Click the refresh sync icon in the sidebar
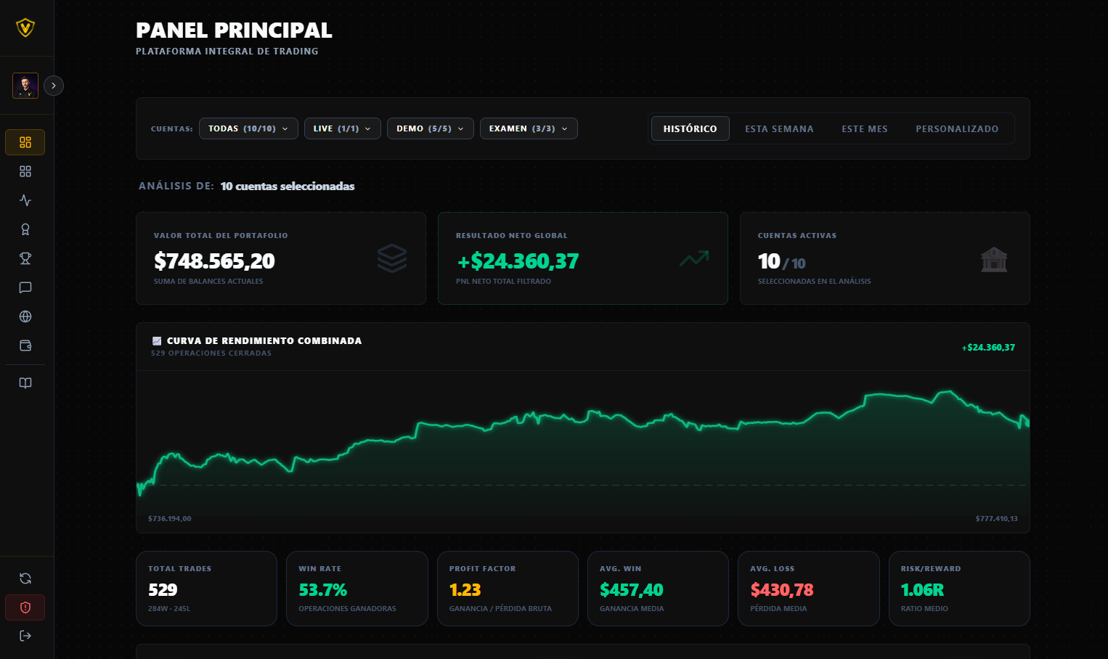 point(25,578)
